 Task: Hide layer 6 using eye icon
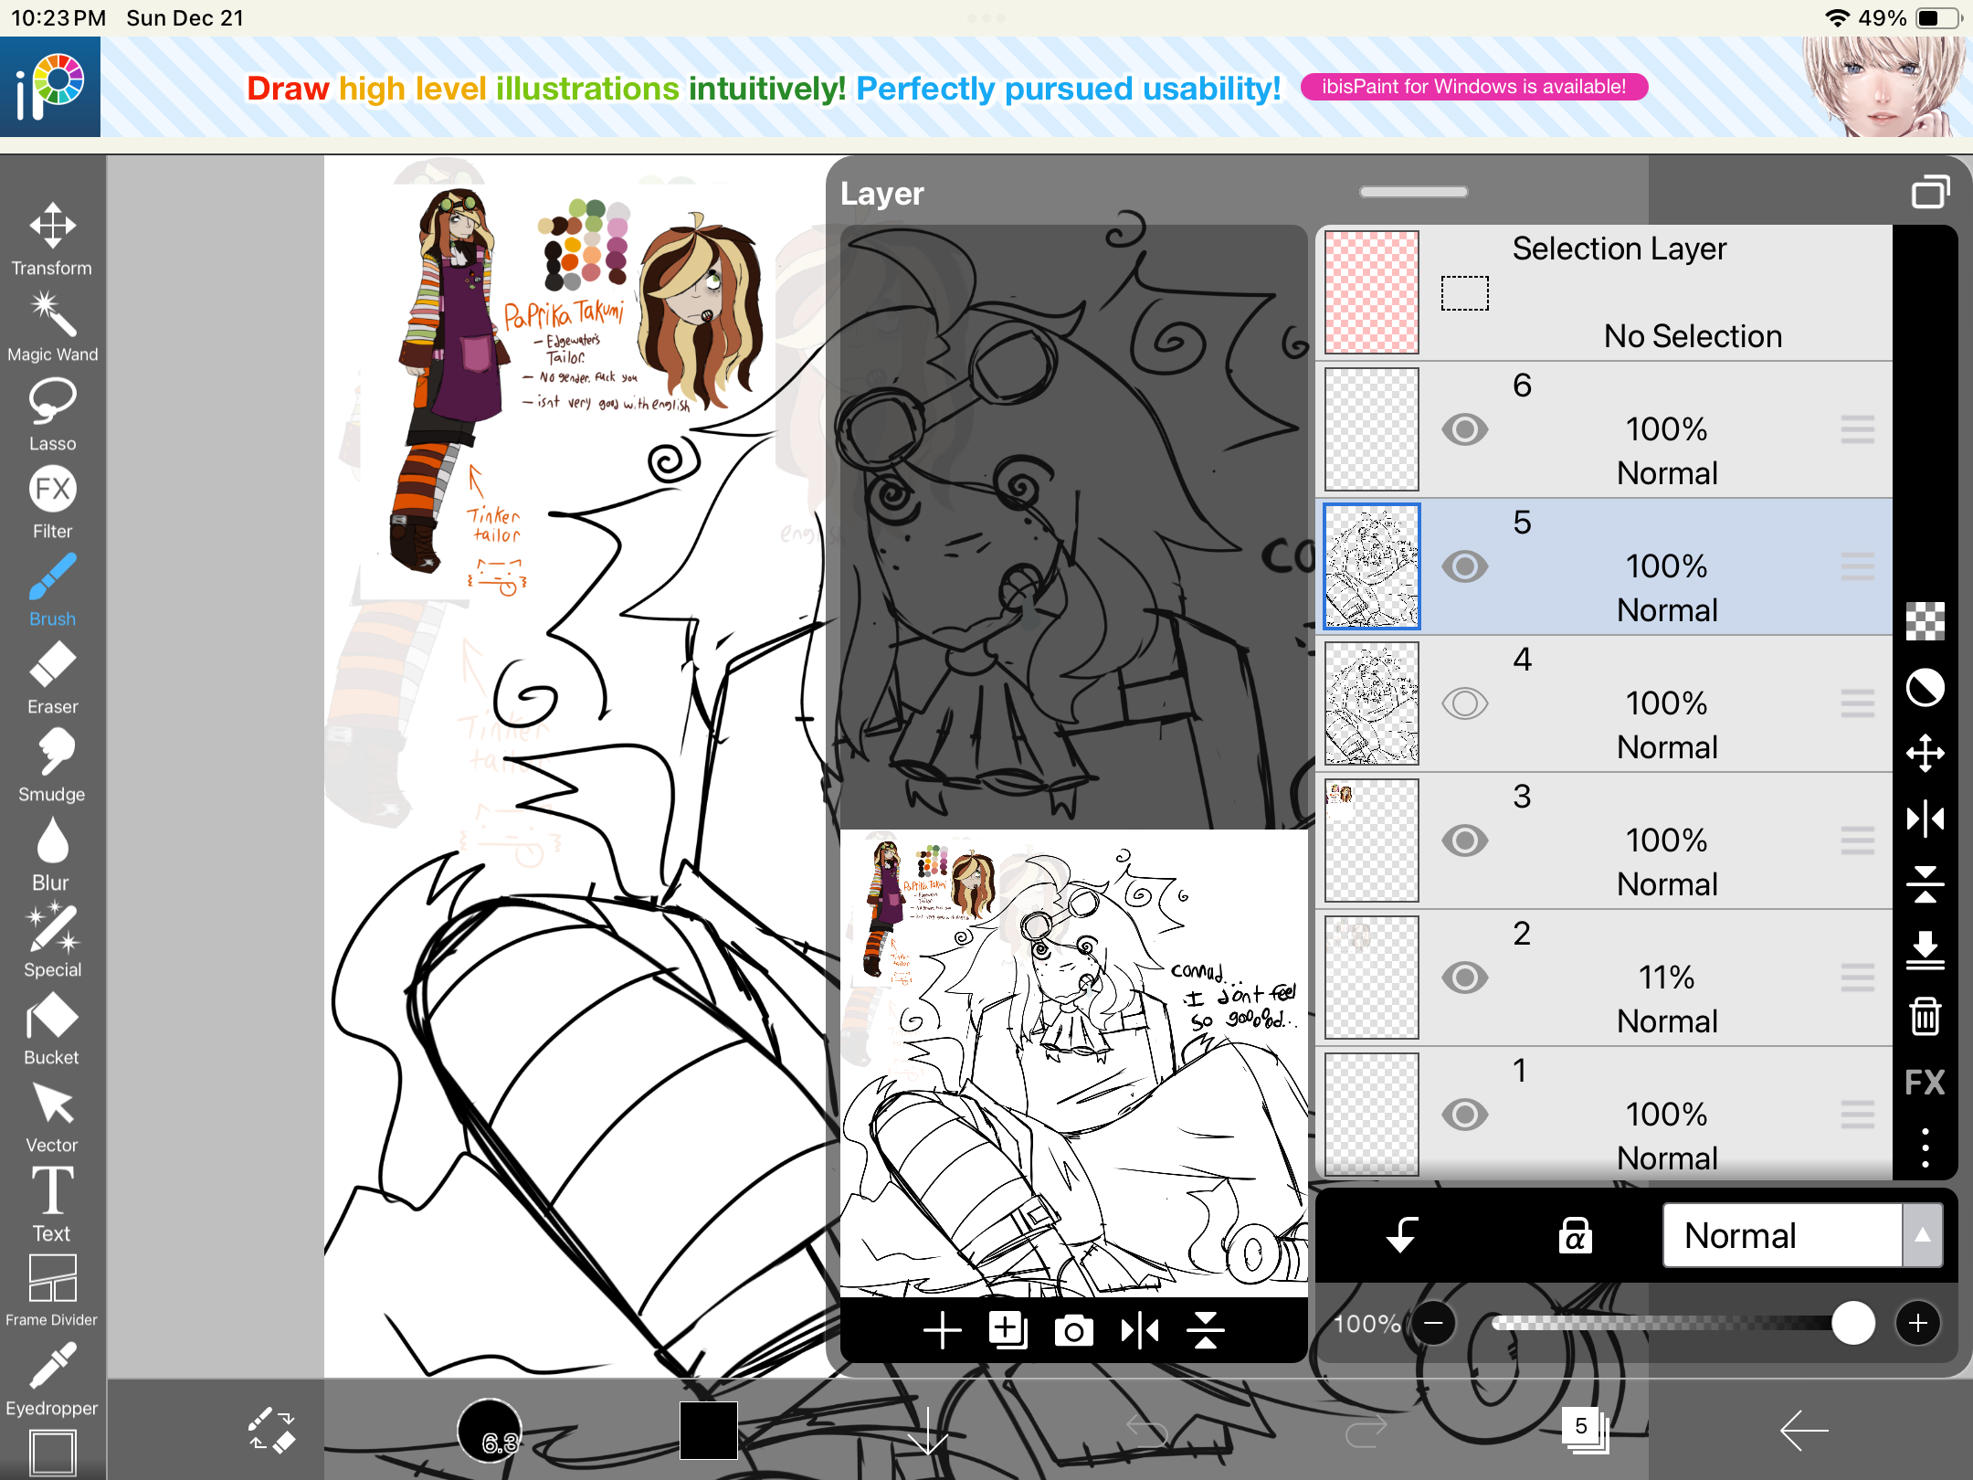pos(1464,429)
